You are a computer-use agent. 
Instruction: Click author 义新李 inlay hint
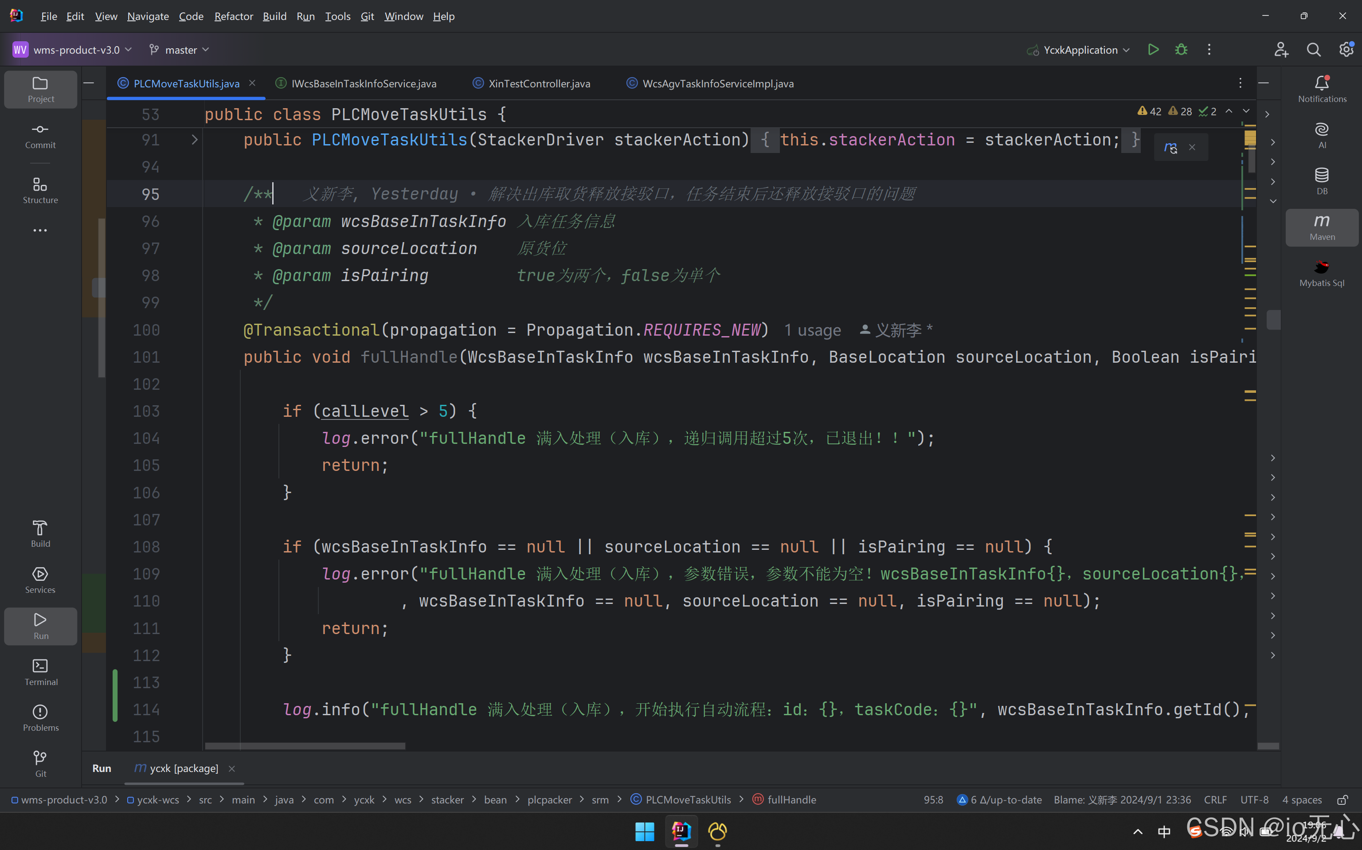coord(896,330)
